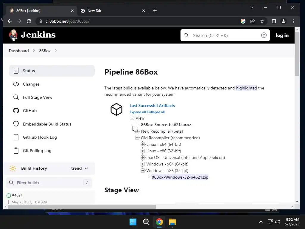Expand Linux - x64 (64-bit) node

point(143,144)
